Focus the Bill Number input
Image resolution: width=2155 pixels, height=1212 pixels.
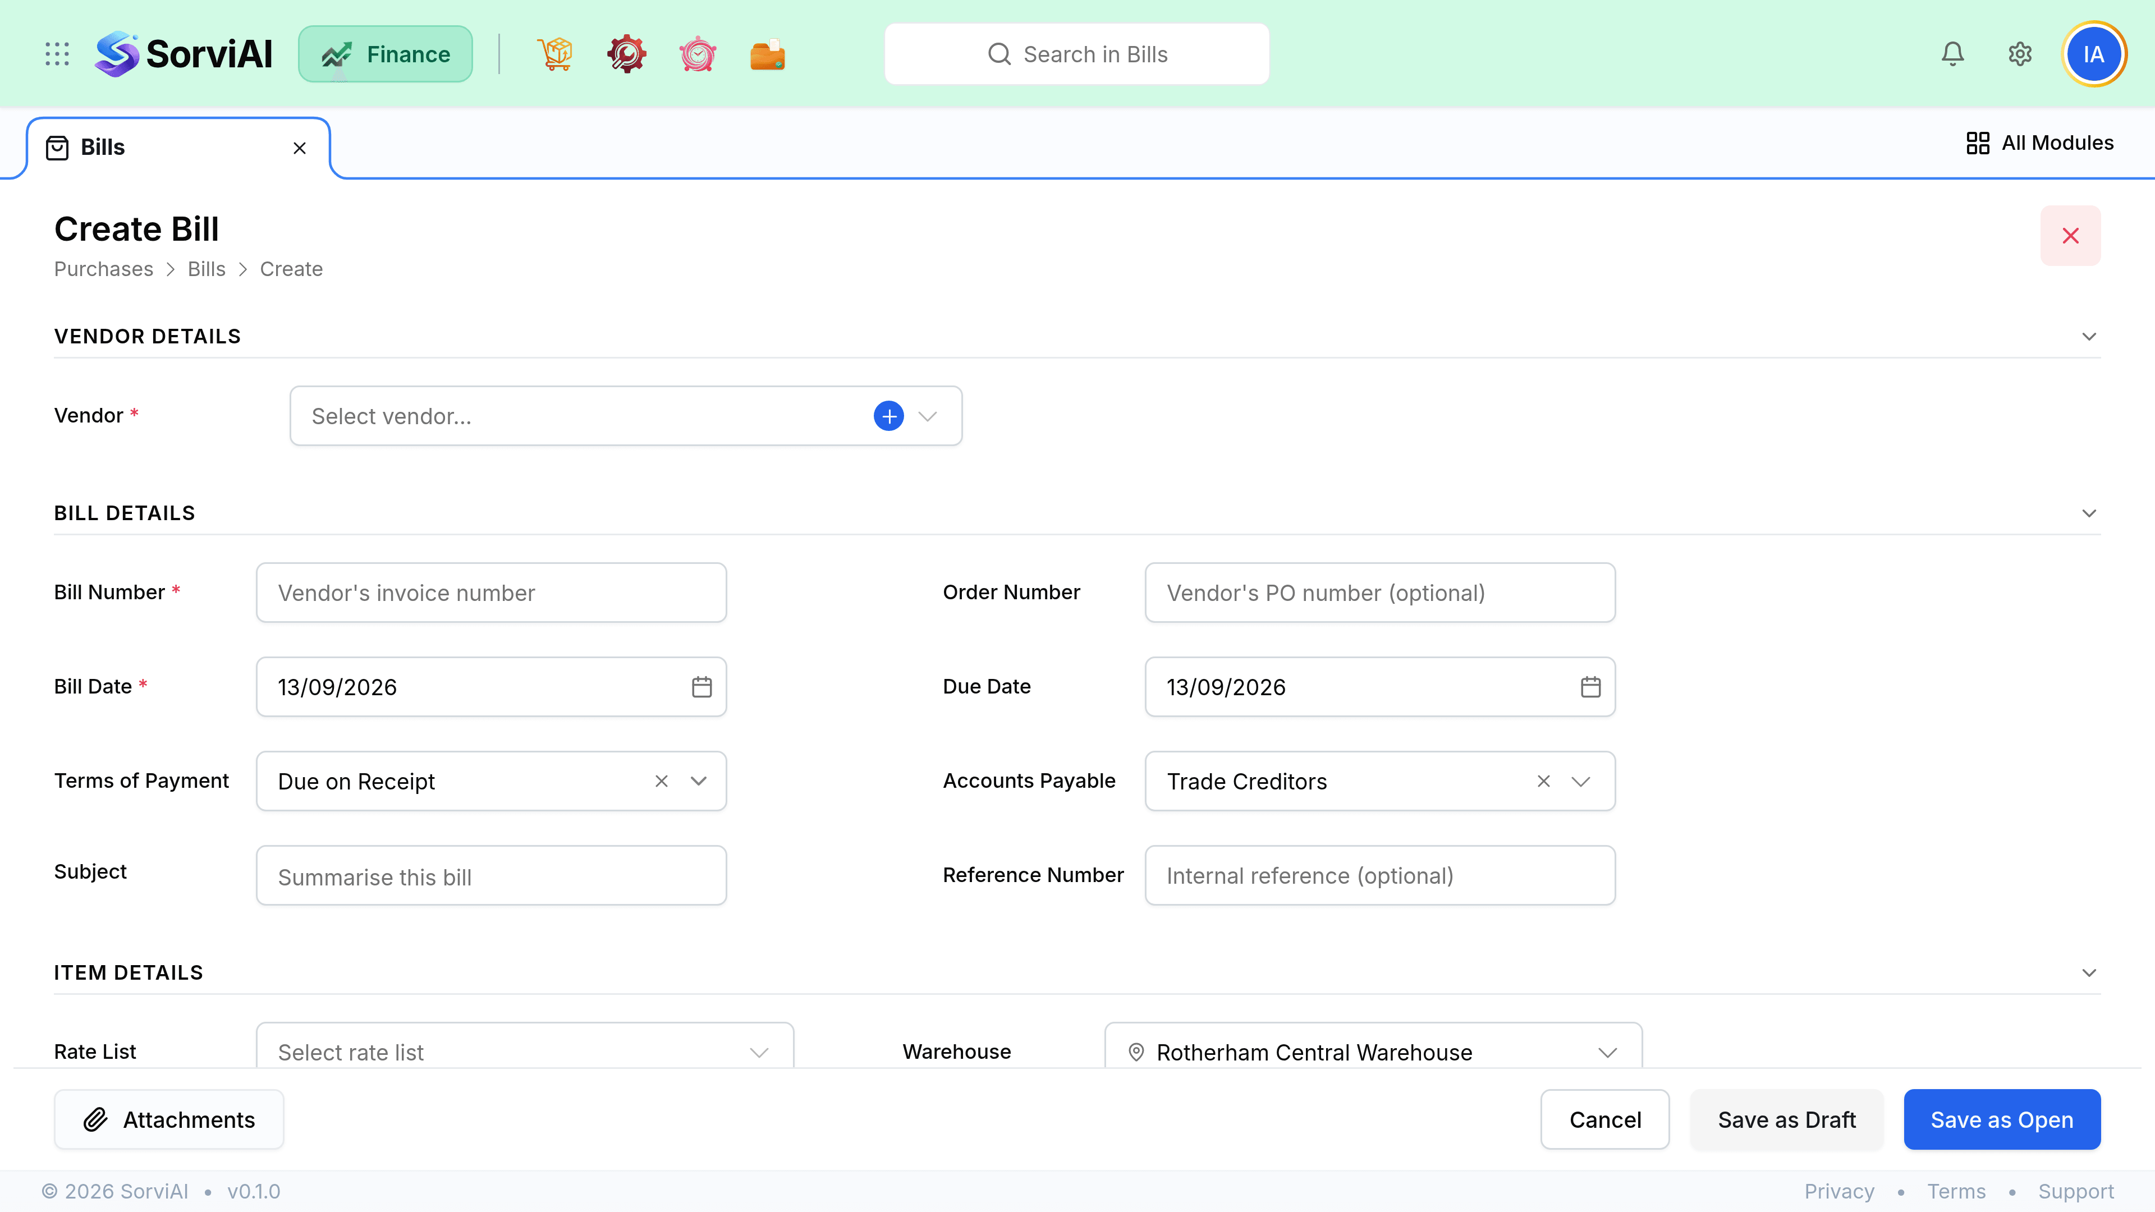(x=491, y=592)
